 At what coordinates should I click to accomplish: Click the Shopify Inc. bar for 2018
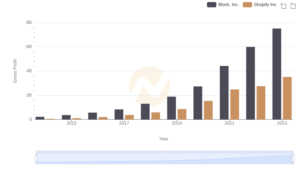156,116
